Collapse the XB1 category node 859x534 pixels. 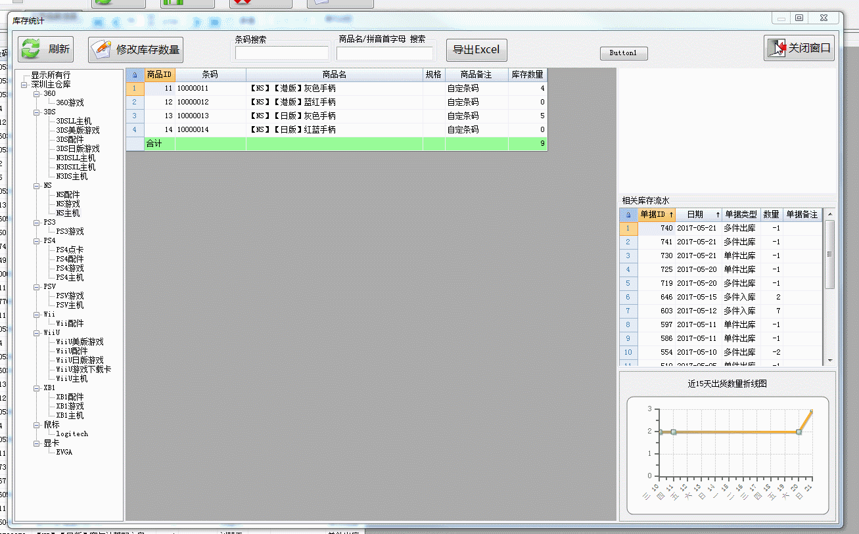point(37,388)
